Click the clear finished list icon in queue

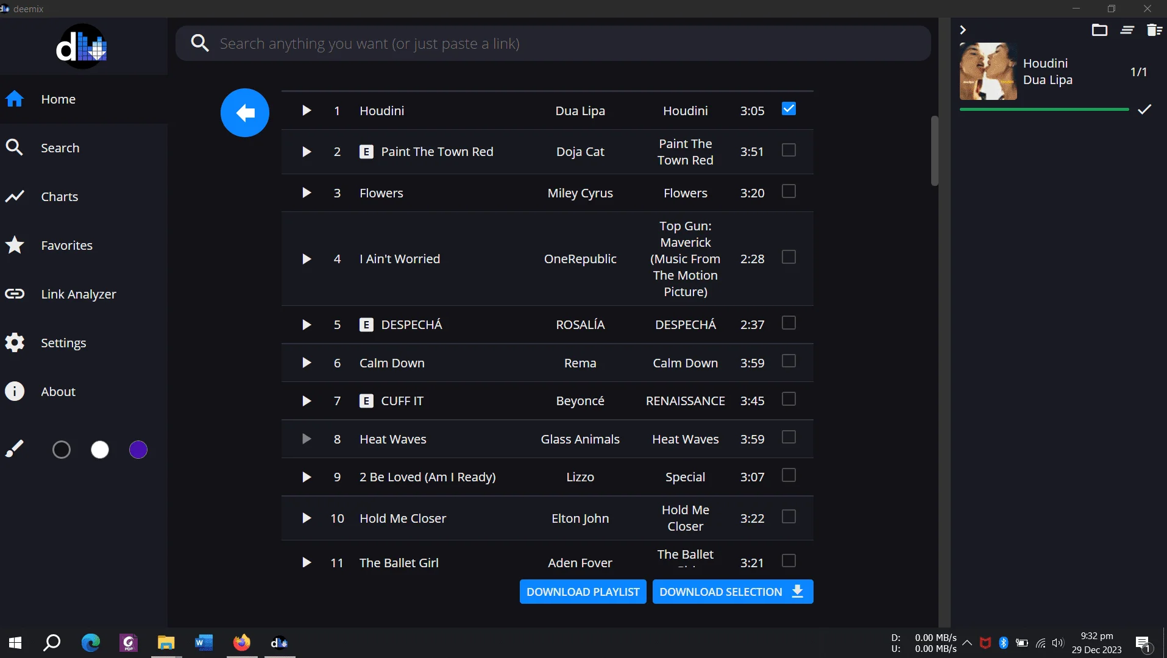tap(1127, 30)
